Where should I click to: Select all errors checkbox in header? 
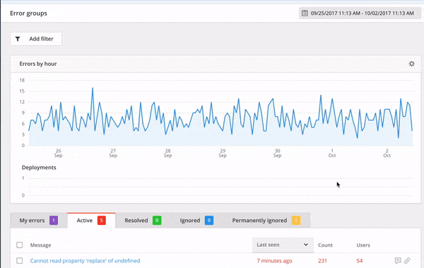(20, 245)
